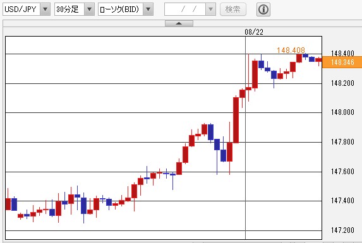Click the date input field
This screenshot has height=243, width=362.
tap(185, 9)
